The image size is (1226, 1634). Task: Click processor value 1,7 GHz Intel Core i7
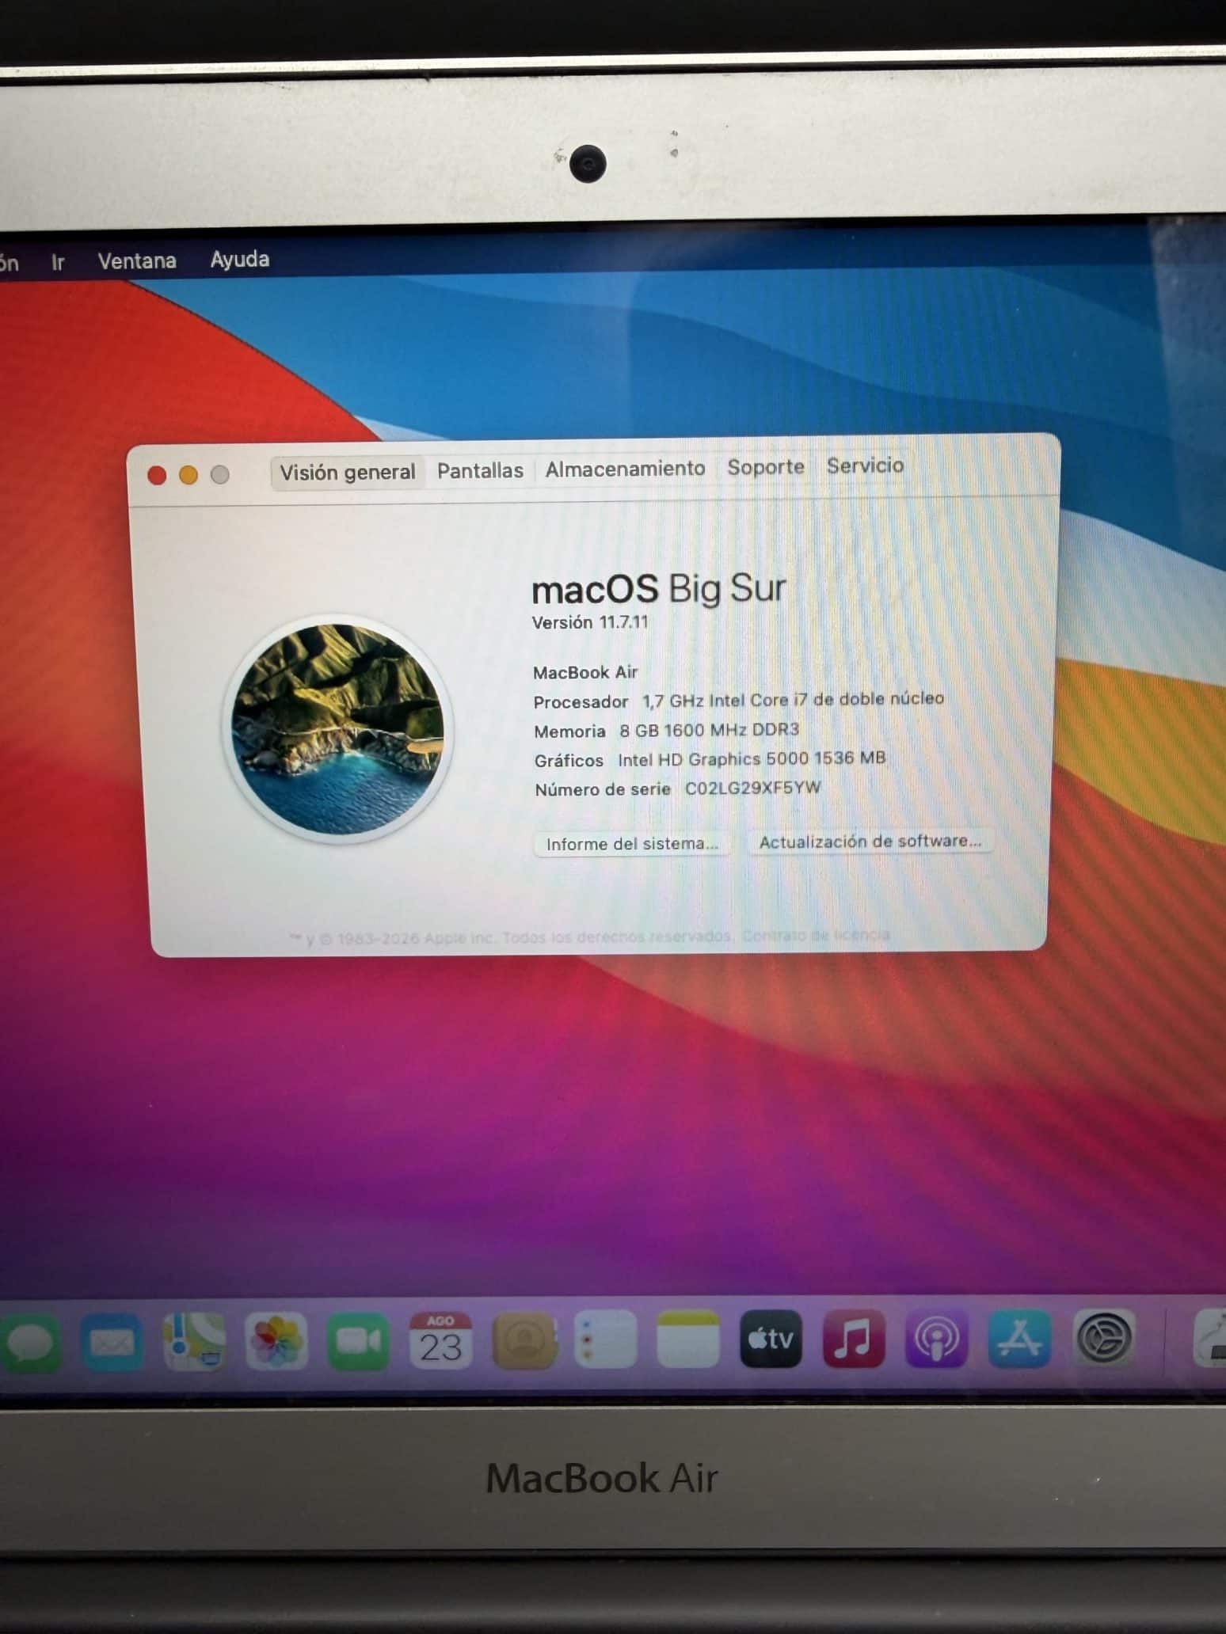(793, 700)
